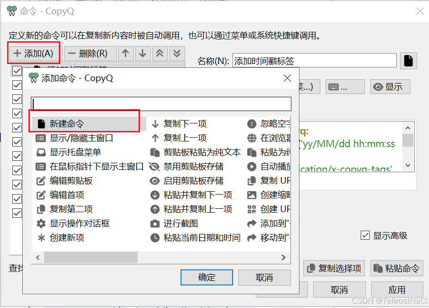Click the left arrow of the command list scrollbar

(x=38, y=257)
